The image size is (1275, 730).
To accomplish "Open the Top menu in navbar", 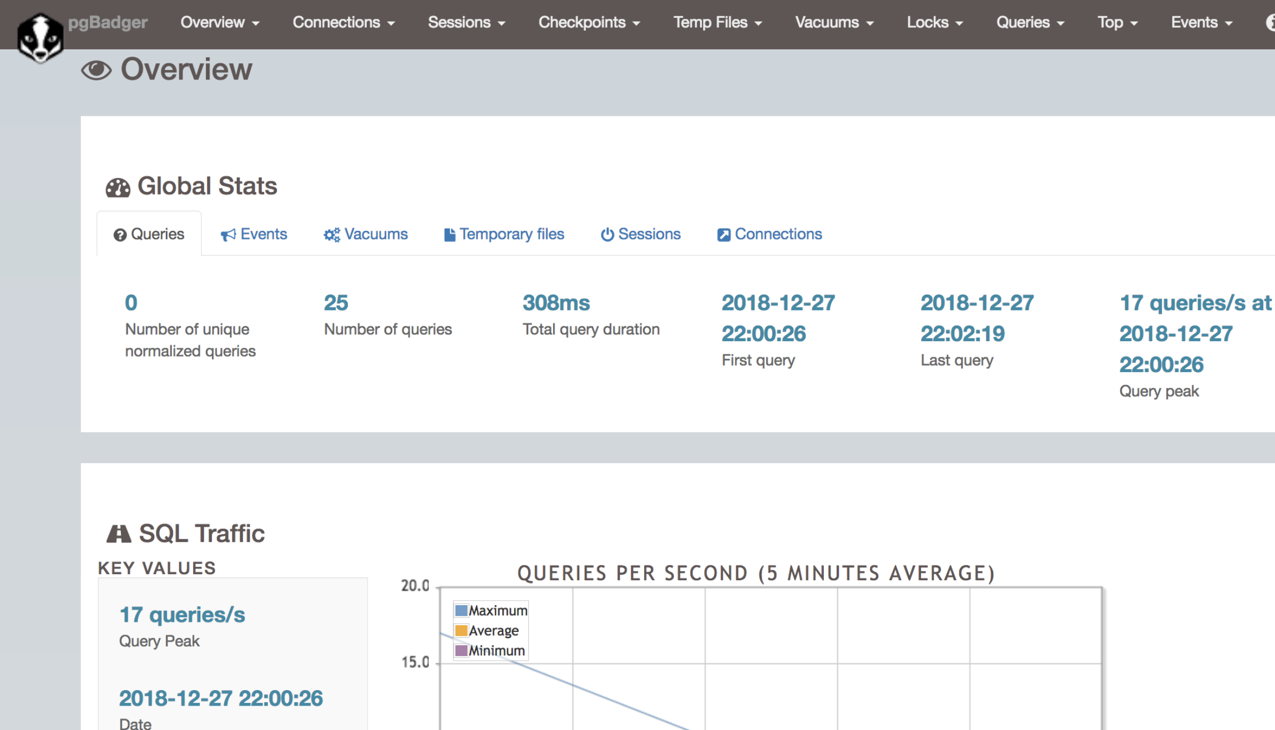I will coord(1117,23).
